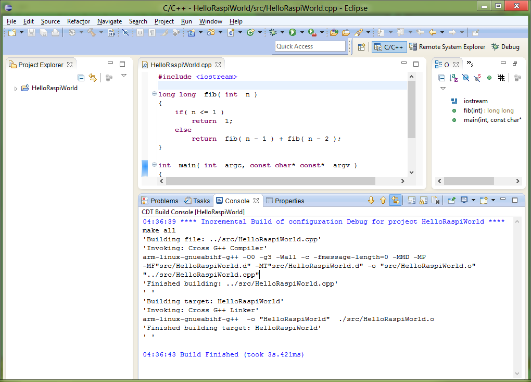Screen dimensions: 531x382
Task: Open the File menu
Action: click(11, 21)
